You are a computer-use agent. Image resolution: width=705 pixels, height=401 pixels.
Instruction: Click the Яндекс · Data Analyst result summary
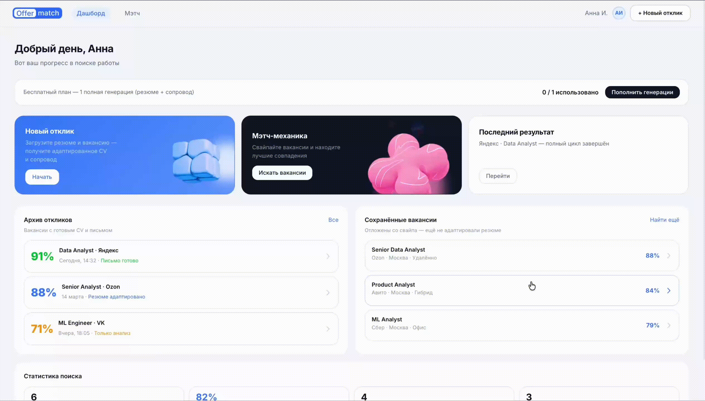coord(544,144)
